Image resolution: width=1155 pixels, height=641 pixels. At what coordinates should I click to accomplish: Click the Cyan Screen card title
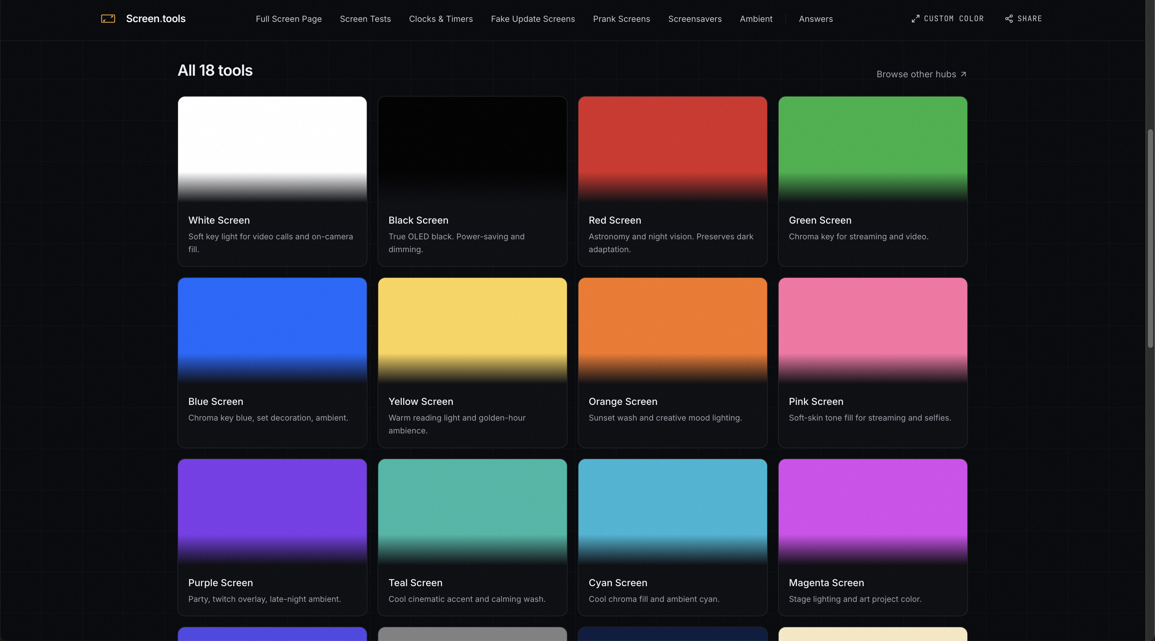[618, 583]
